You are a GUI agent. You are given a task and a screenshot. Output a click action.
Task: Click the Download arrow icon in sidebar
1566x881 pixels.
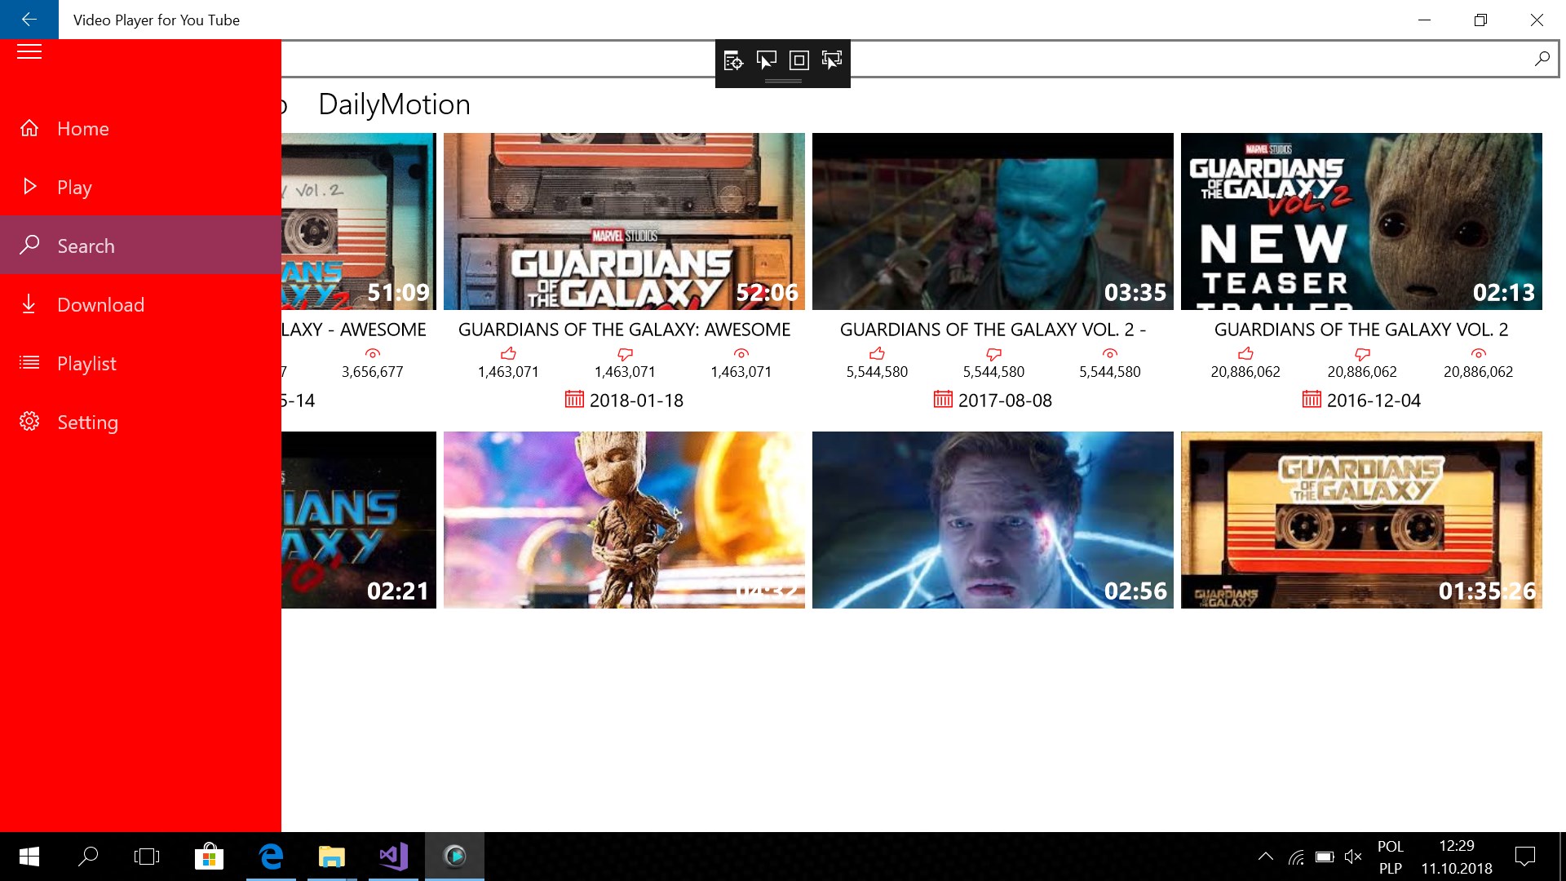pos(29,305)
